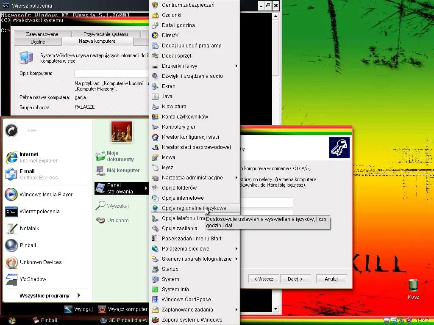Click the Opcje zasilania icon

(x=155, y=229)
